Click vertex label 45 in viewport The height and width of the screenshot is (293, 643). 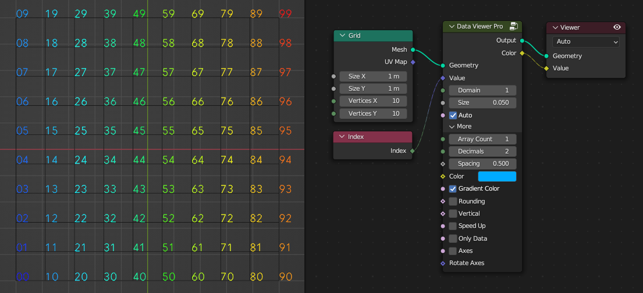point(140,131)
